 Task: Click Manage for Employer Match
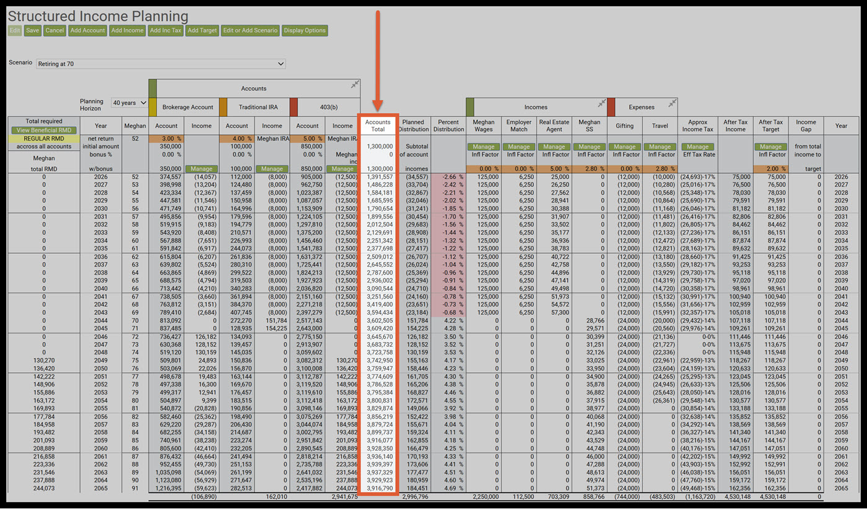(x=518, y=147)
